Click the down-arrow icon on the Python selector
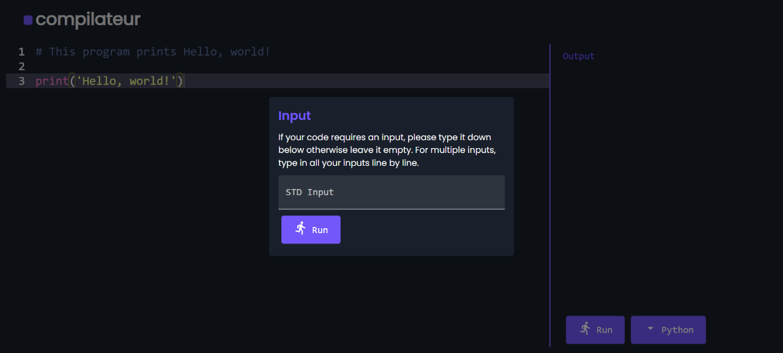The image size is (783, 353). coord(650,329)
